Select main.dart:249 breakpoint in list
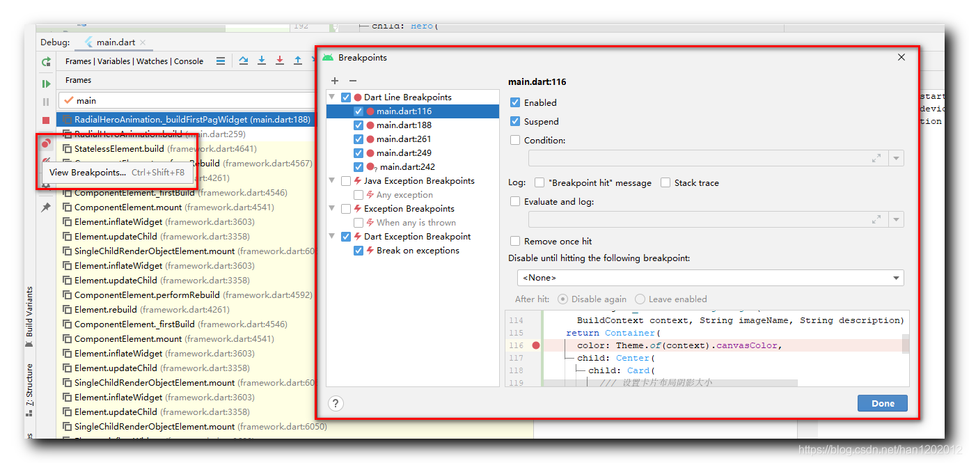 pyautogui.click(x=412, y=153)
